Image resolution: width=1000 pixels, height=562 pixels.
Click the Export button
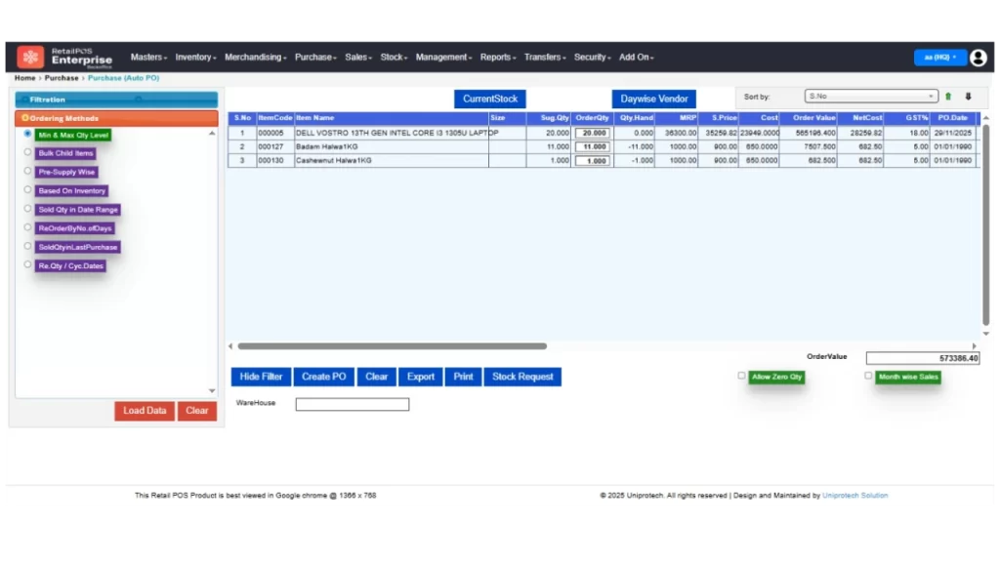click(420, 377)
